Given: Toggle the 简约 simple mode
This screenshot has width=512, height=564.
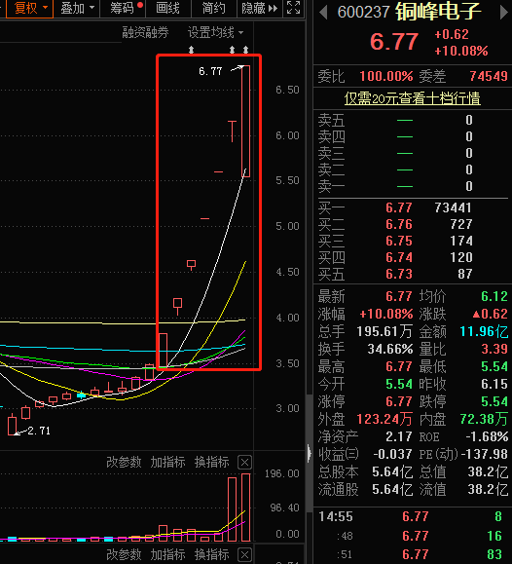Looking at the screenshot, I should coord(214,8).
